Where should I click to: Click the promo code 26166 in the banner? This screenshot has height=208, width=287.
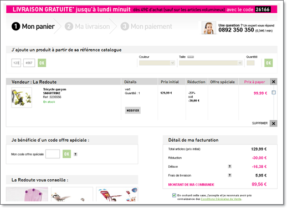pyautogui.click(x=263, y=9)
